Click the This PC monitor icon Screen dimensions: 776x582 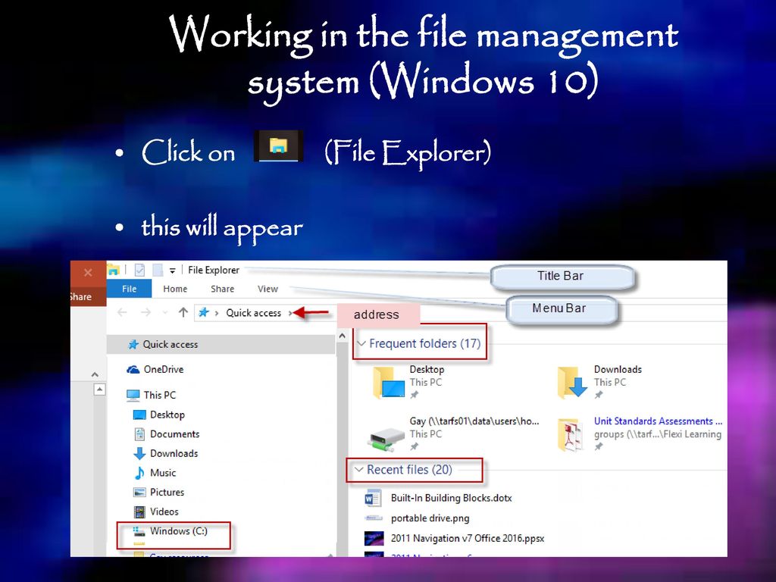point(133,395)
